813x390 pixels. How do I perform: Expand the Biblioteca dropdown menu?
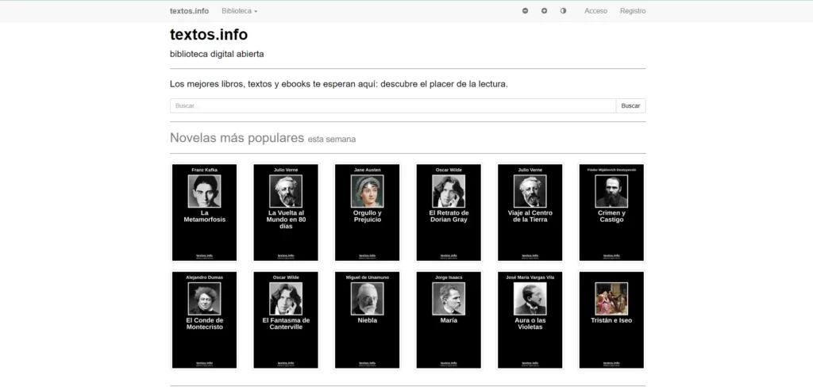pos(239,11)
